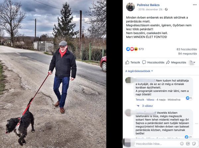199x148 pixels.
Task: Open Pollreisz Balázs profile link
Action: tap(148, 5)
